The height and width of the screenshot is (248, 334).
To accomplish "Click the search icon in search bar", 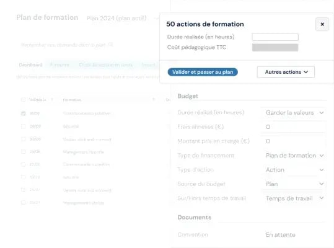I will tap(110, 45).
